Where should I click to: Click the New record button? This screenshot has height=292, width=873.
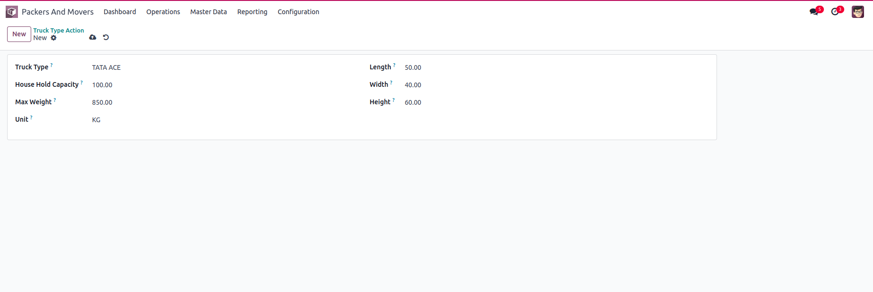click(19, 34)
